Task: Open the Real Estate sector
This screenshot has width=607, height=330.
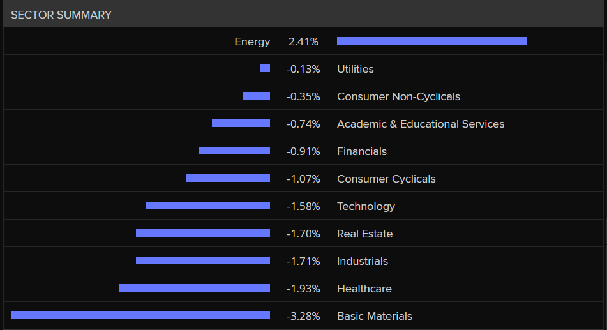Action: tap(364, 234)
